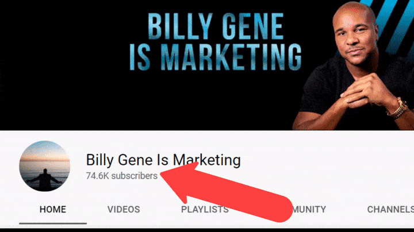Switch to the VIDEOS tab
The width and height of the screenshot is (414, 232).
click(124, 210)
